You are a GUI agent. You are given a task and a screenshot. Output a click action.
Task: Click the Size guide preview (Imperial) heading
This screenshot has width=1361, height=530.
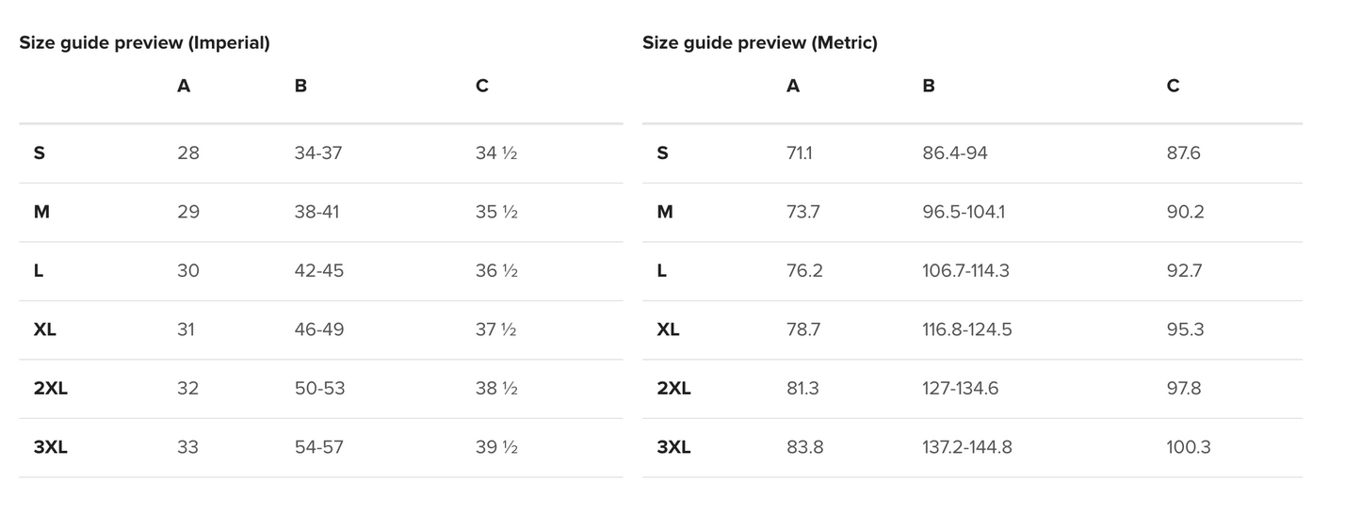tap(144, 43)
